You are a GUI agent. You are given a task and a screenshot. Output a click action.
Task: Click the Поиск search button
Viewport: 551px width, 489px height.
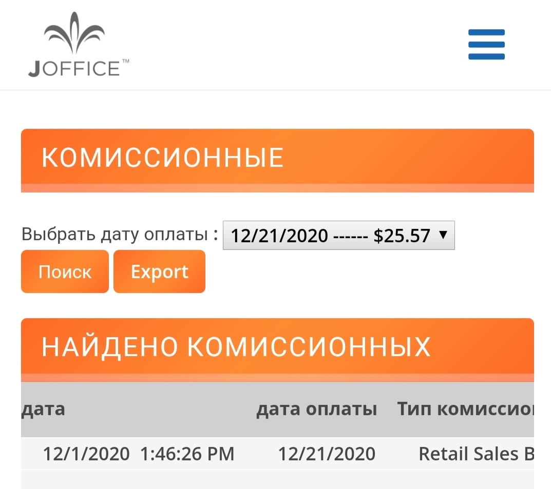tap(65, 271)
